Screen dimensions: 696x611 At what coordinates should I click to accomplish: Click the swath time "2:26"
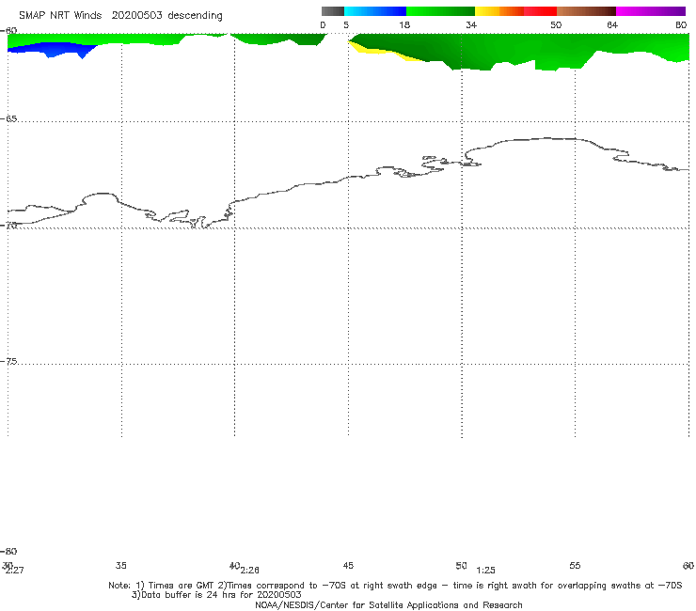[x=249, y=571]
